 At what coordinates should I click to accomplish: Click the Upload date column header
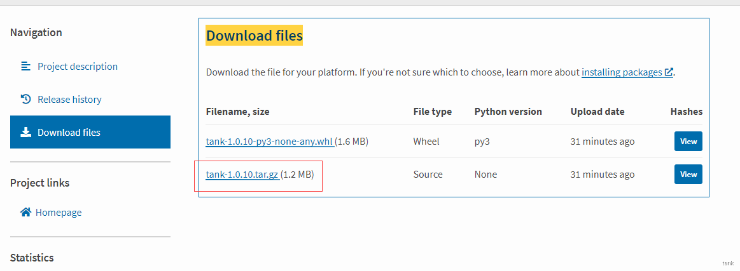click(x=597, y=112)
